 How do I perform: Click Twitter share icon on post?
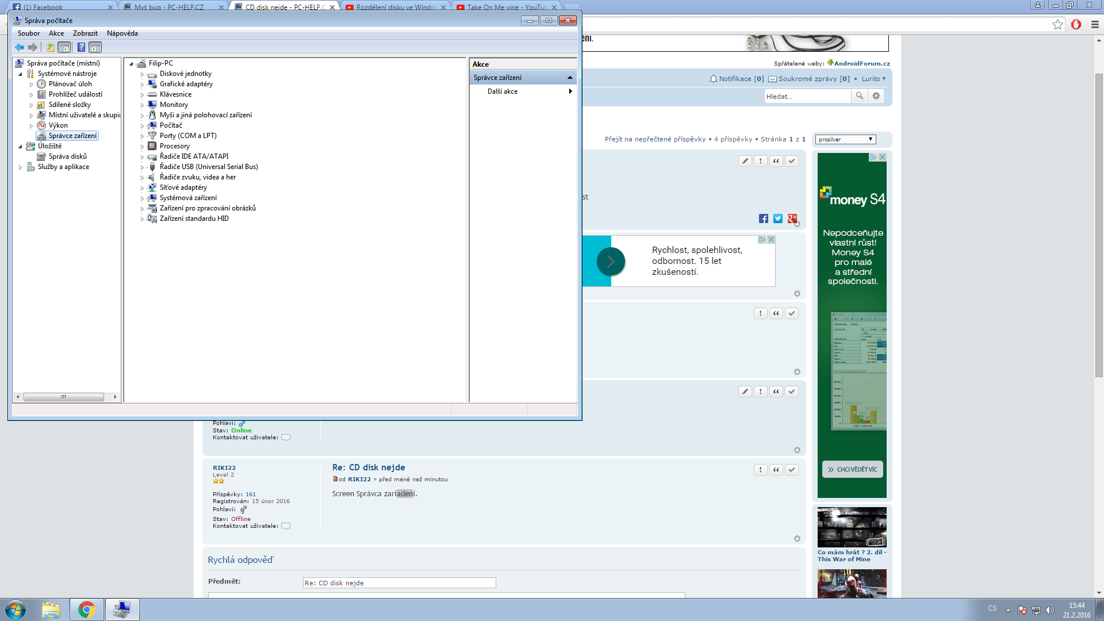(777, 218)
